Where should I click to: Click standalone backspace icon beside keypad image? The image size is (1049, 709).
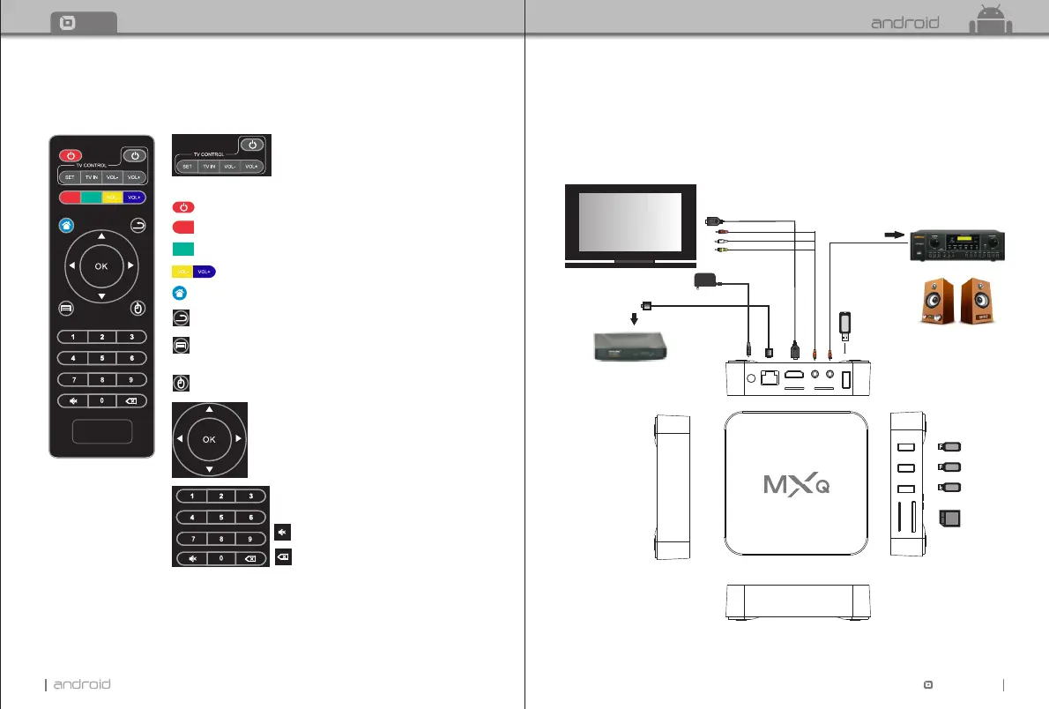(x=283, y=557)
